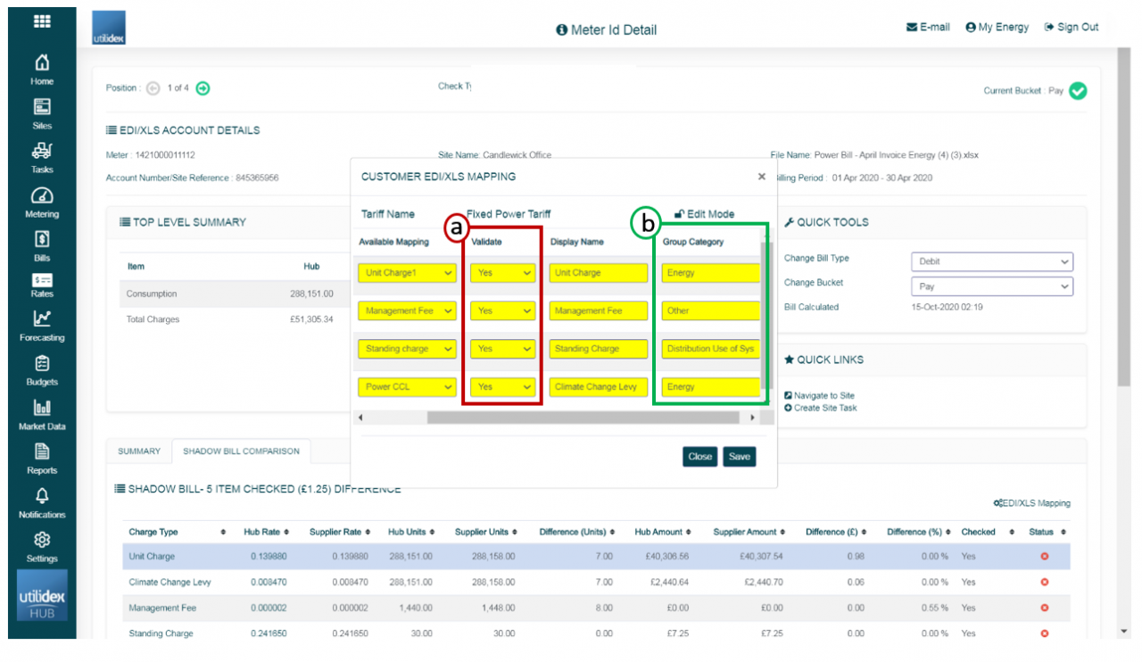Advance to next position with the green arrow

click(x=202, y=88)
